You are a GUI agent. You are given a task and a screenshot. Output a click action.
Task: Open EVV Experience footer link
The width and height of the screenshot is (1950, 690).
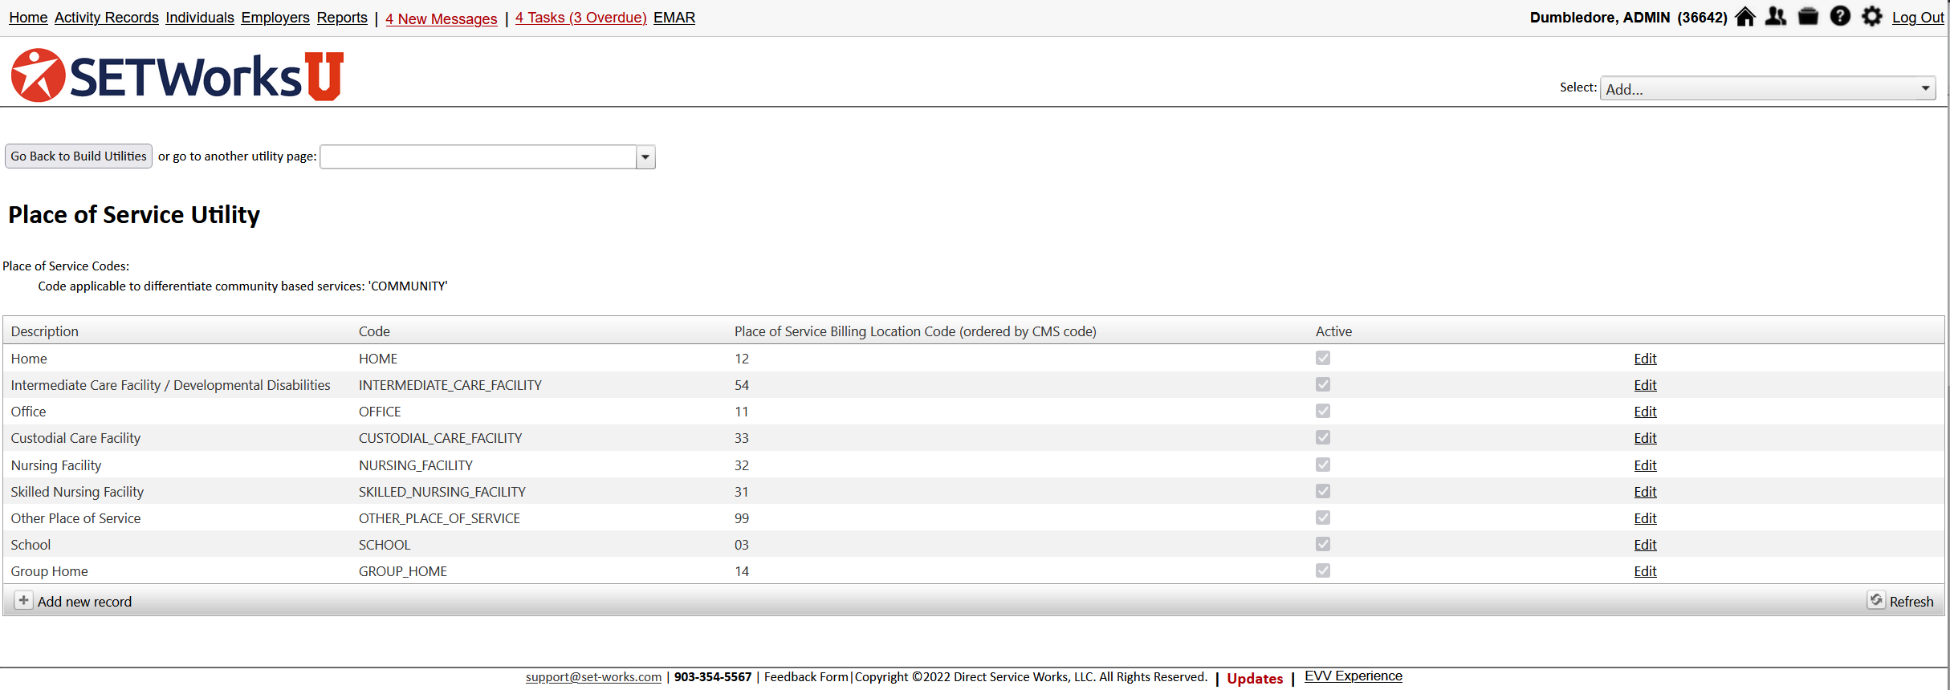coord(1354,676)
